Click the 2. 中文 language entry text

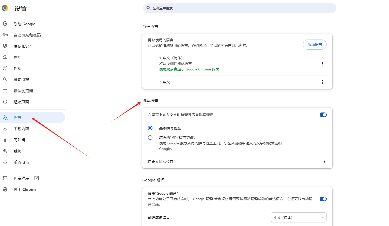165,82
